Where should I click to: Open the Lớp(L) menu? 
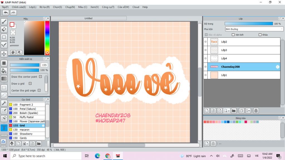click(x=33, y=7)
